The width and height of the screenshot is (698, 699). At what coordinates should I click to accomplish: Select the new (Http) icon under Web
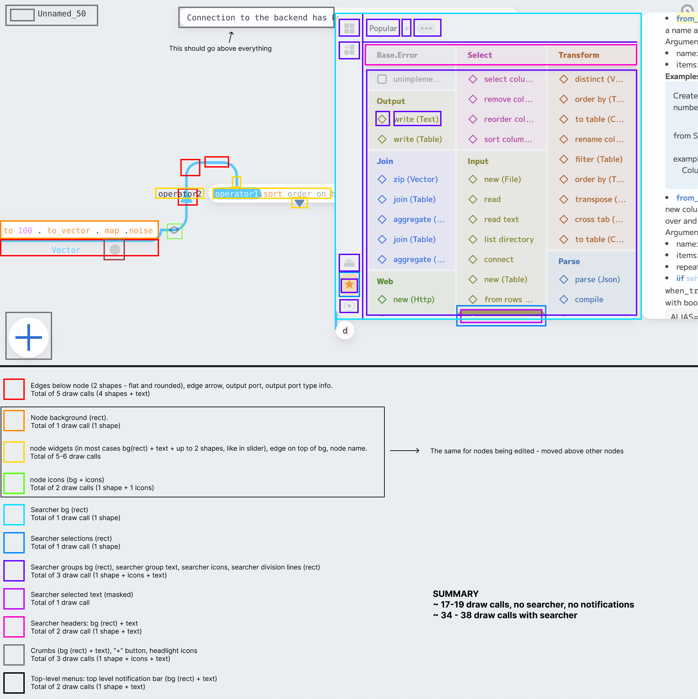click(x=382, y=299)
